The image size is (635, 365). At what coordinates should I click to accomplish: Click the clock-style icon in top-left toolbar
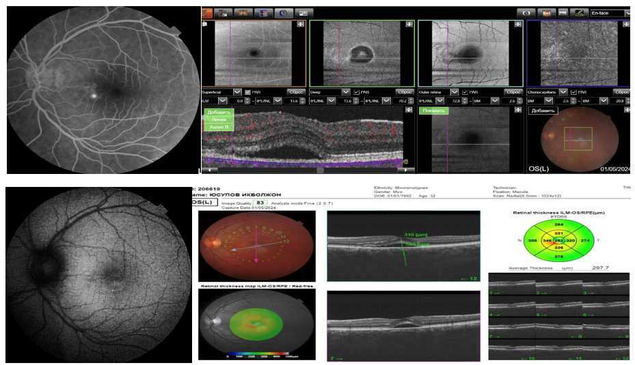(282, 12)
